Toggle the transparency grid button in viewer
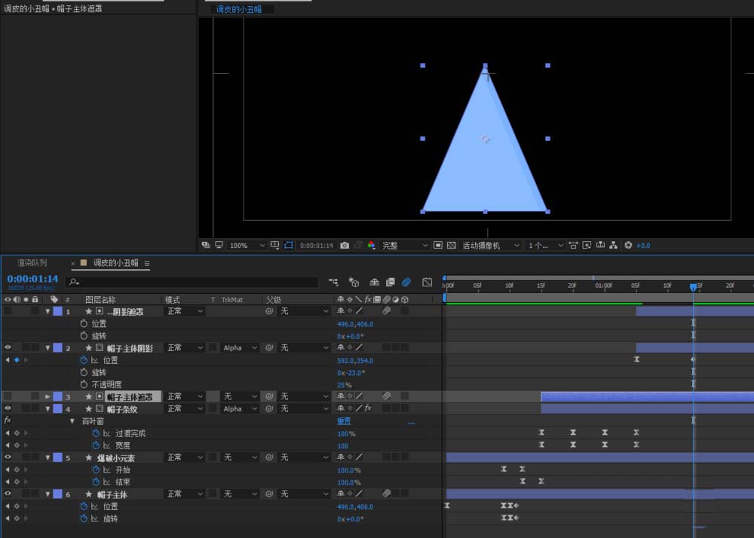Screen dimensions: 754x538 [451, 246]
